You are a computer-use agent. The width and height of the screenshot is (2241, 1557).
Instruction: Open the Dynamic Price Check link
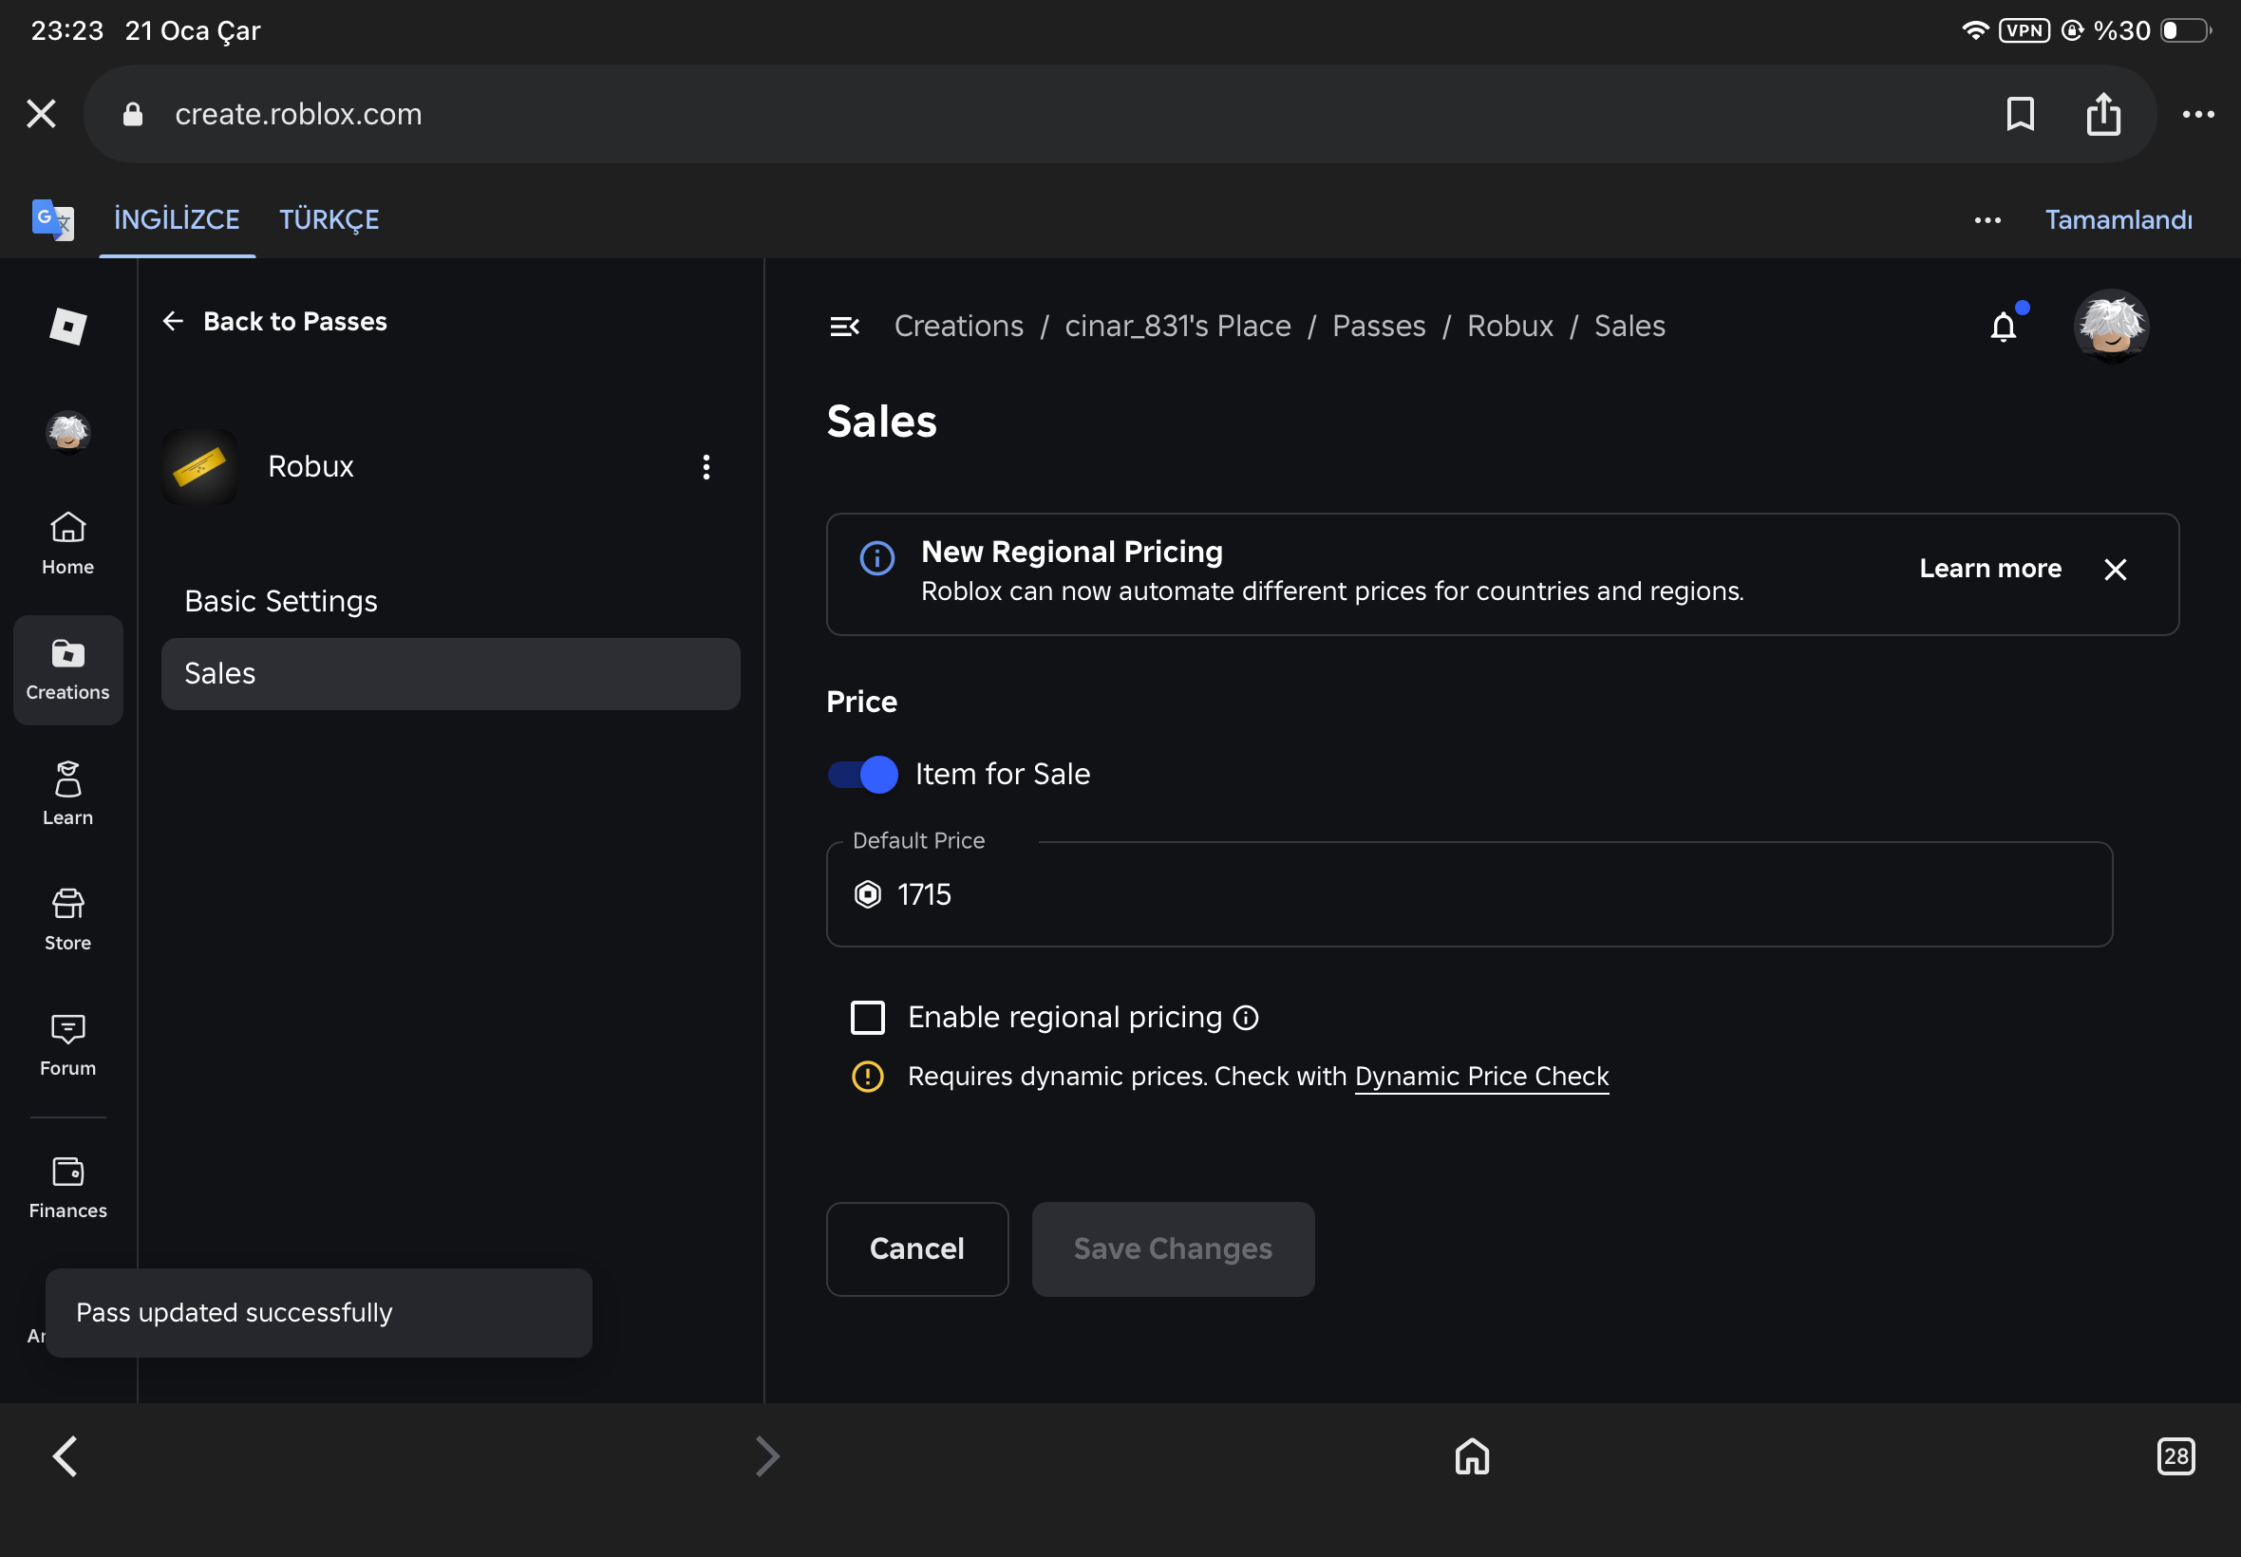(x=1482, y=1076)
